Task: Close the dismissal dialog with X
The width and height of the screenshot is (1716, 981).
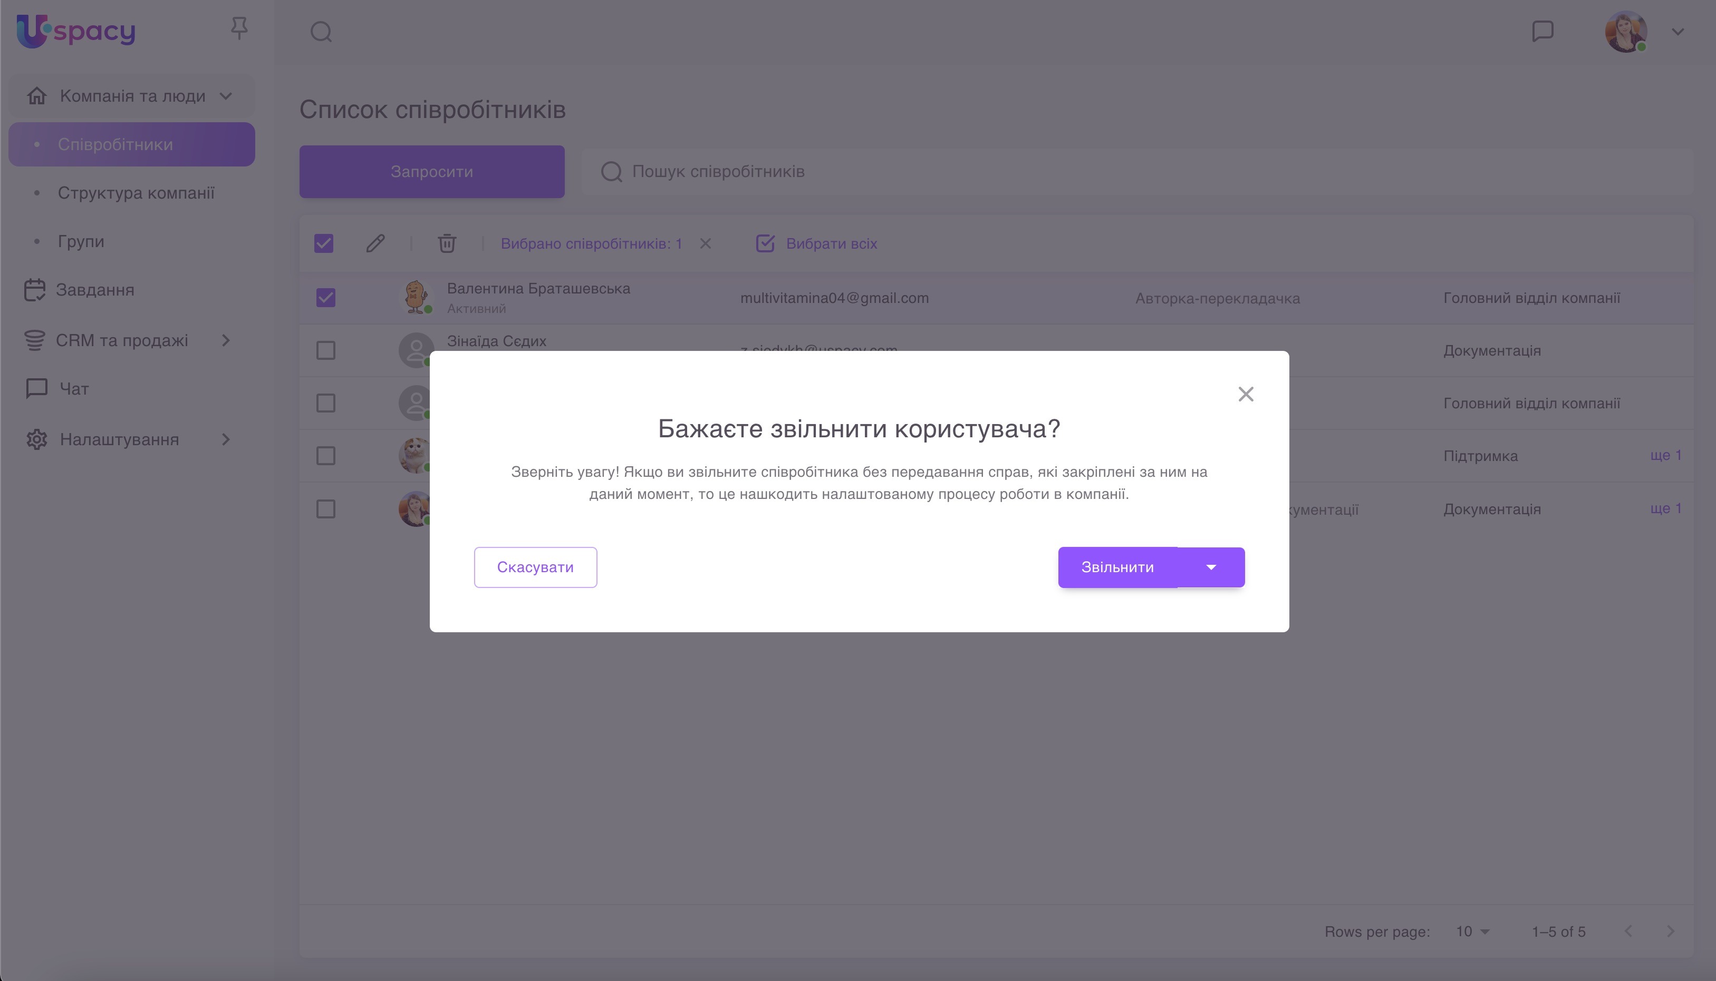Action: click(1246, 394)
